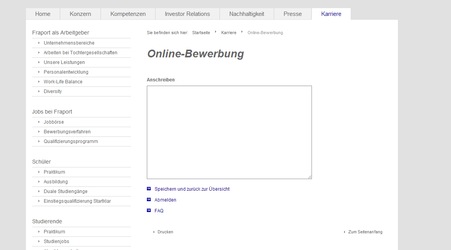The height and width of the screenshot is (250, 451).
Task: Click the blue arrow icon beside Speichern
Action: click(149, 189)
